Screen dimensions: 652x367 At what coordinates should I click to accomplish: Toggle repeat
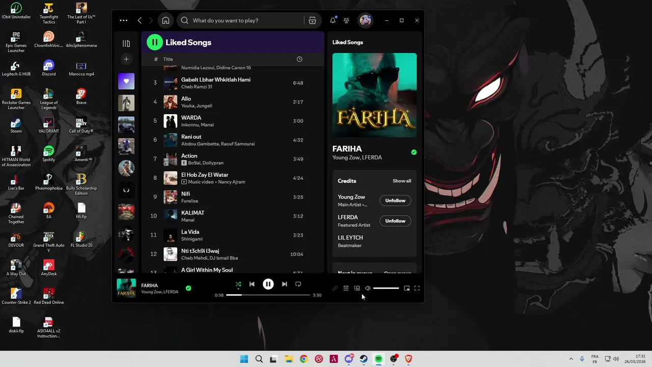coord(298,284)
